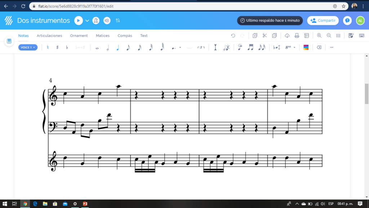Select the quarter note duration
369x208 pixels.
coord(117,47)
